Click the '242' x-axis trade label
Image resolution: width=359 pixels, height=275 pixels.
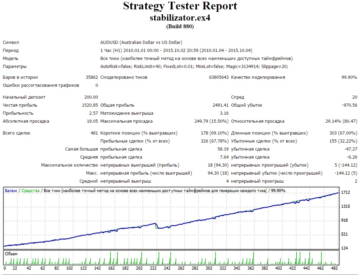(x=167, y=268)
